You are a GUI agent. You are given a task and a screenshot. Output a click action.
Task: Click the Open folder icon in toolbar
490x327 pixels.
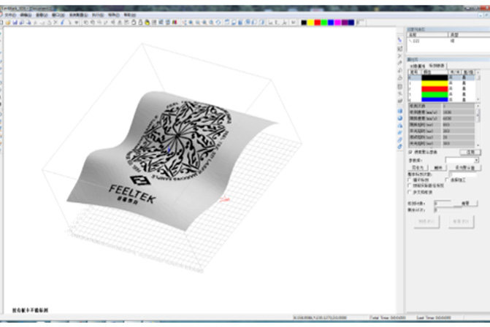8,23
